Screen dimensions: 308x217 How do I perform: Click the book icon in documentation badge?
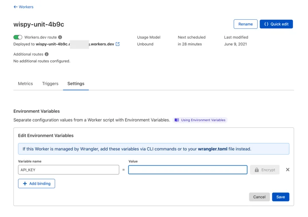tap(177, 120)
